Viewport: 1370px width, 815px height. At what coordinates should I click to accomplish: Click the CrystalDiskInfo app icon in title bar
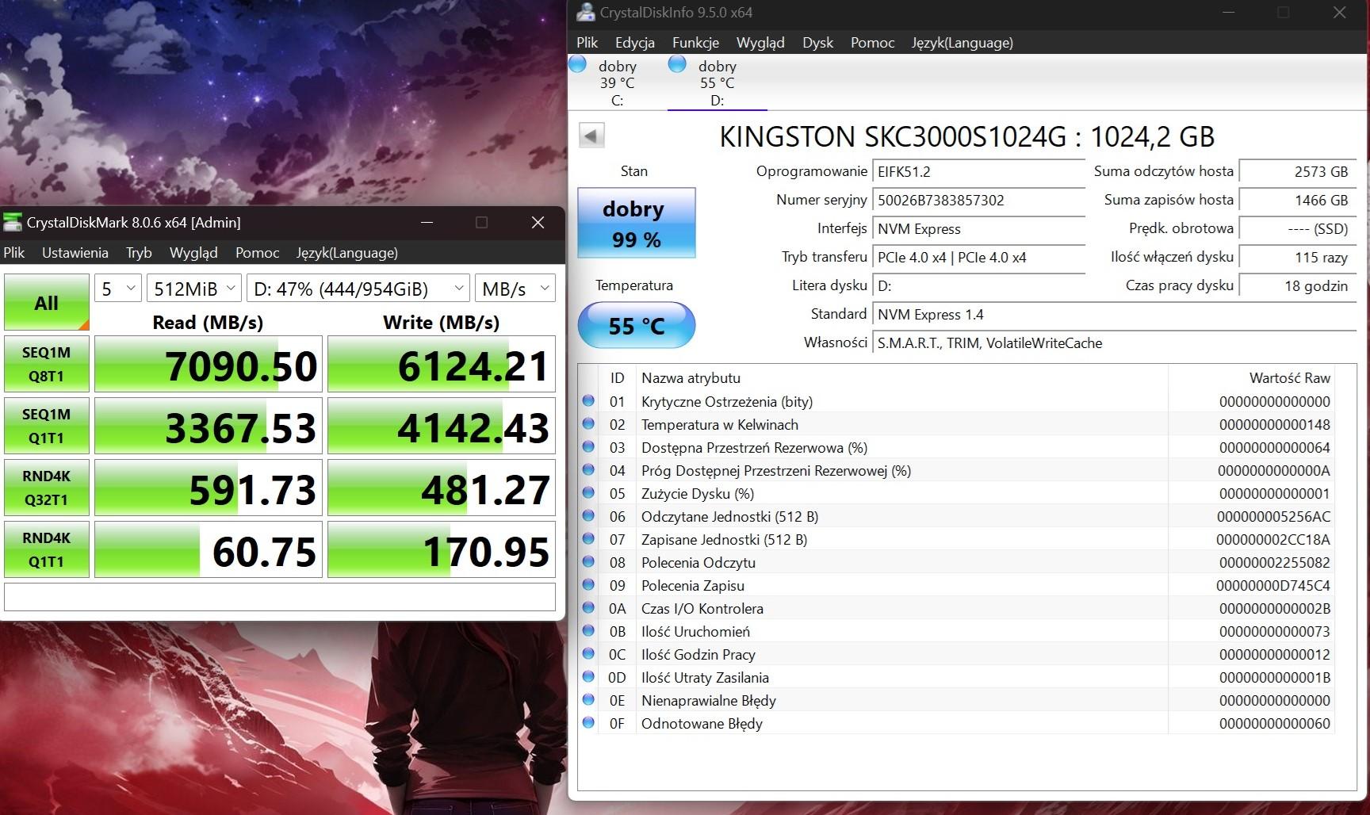coord(585,13)
